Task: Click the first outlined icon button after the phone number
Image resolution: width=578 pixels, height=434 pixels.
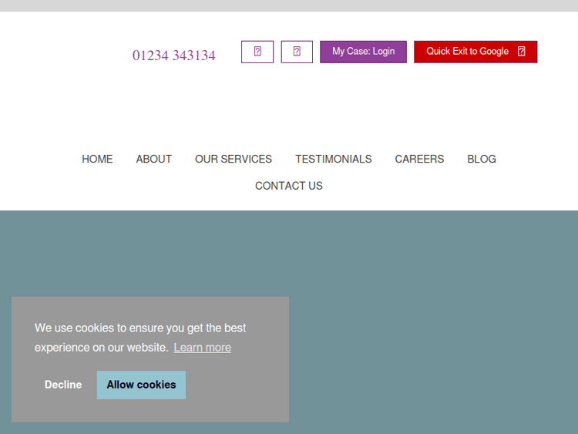Action: pyautogui.click(x=257, y=52)
